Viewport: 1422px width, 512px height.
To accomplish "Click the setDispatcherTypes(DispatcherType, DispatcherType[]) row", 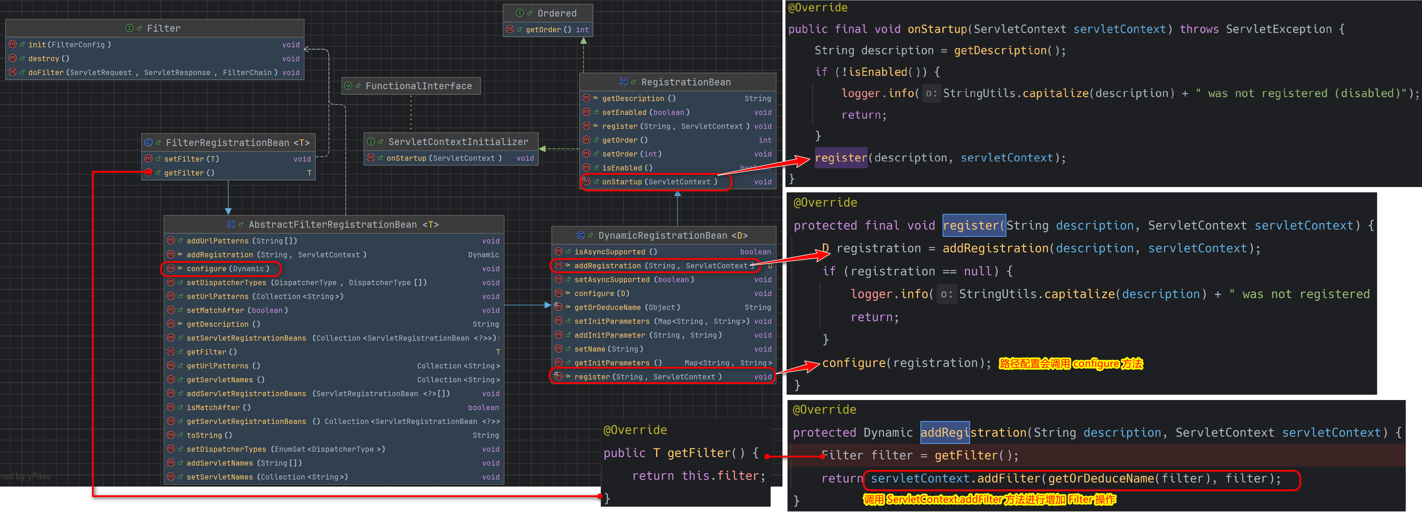I will tap(334, 282).
